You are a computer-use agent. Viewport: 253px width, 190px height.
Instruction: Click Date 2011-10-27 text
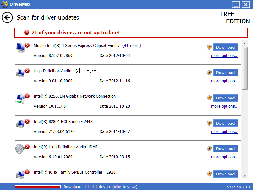(115, 132)
